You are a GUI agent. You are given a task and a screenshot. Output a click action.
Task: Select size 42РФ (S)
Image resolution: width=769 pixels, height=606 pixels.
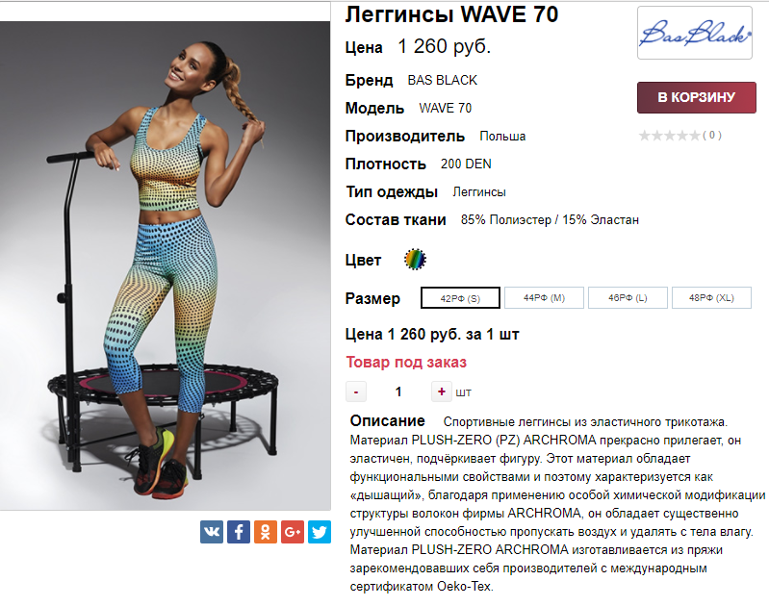coord(460,298)
